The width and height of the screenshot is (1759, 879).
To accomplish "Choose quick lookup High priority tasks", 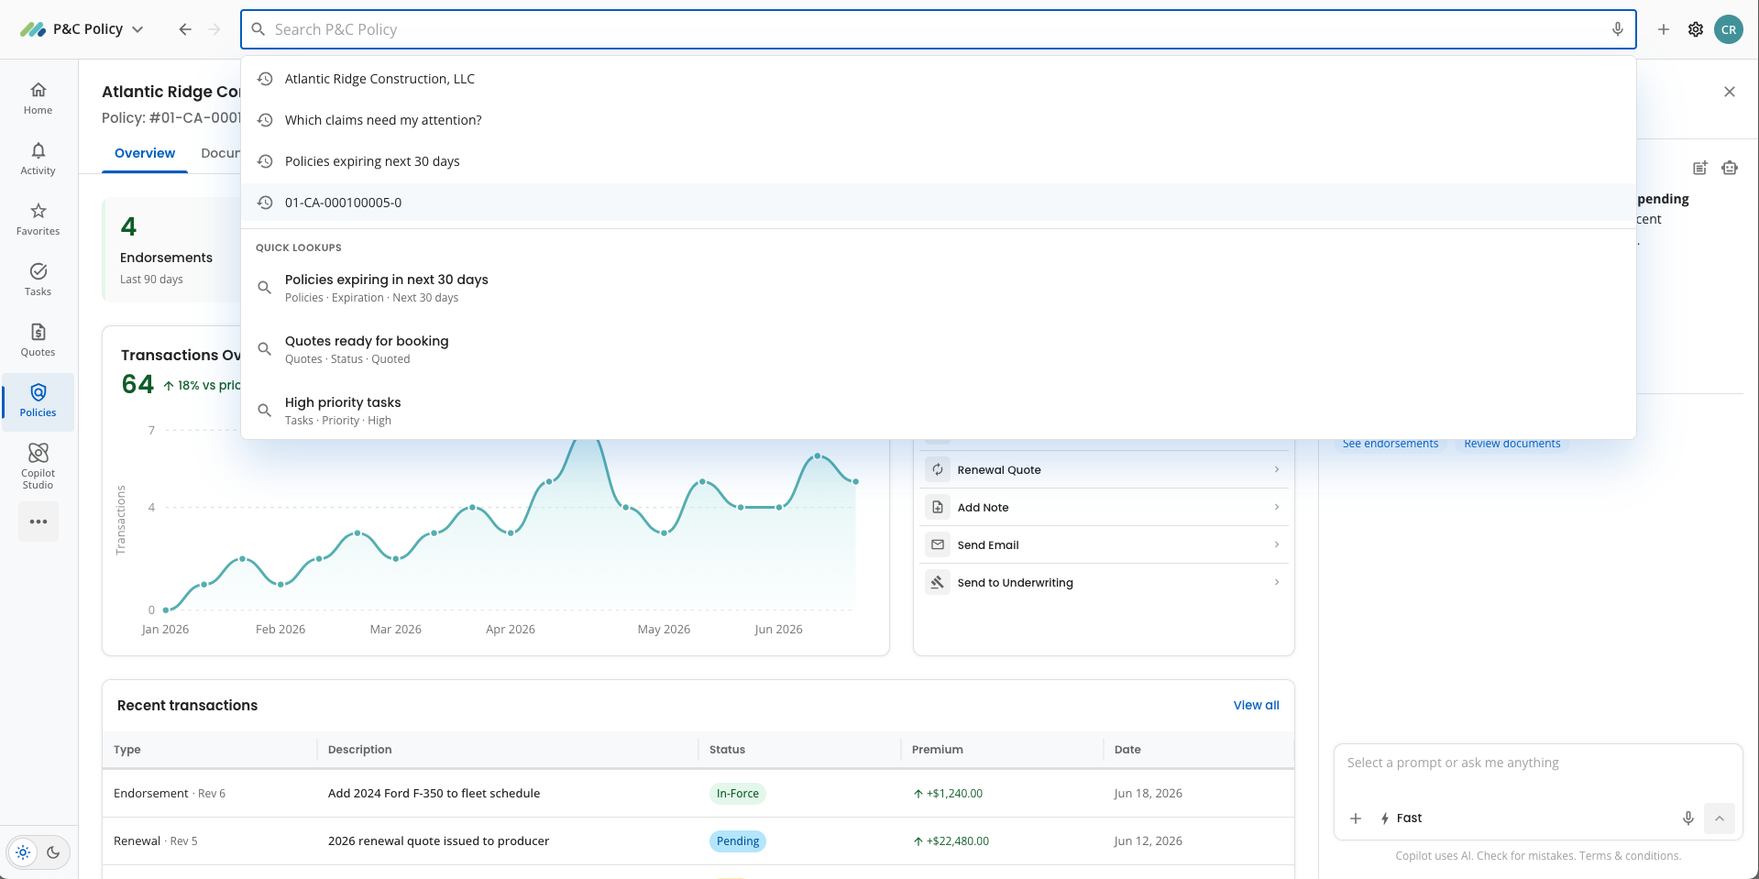I will coord(939,411).
